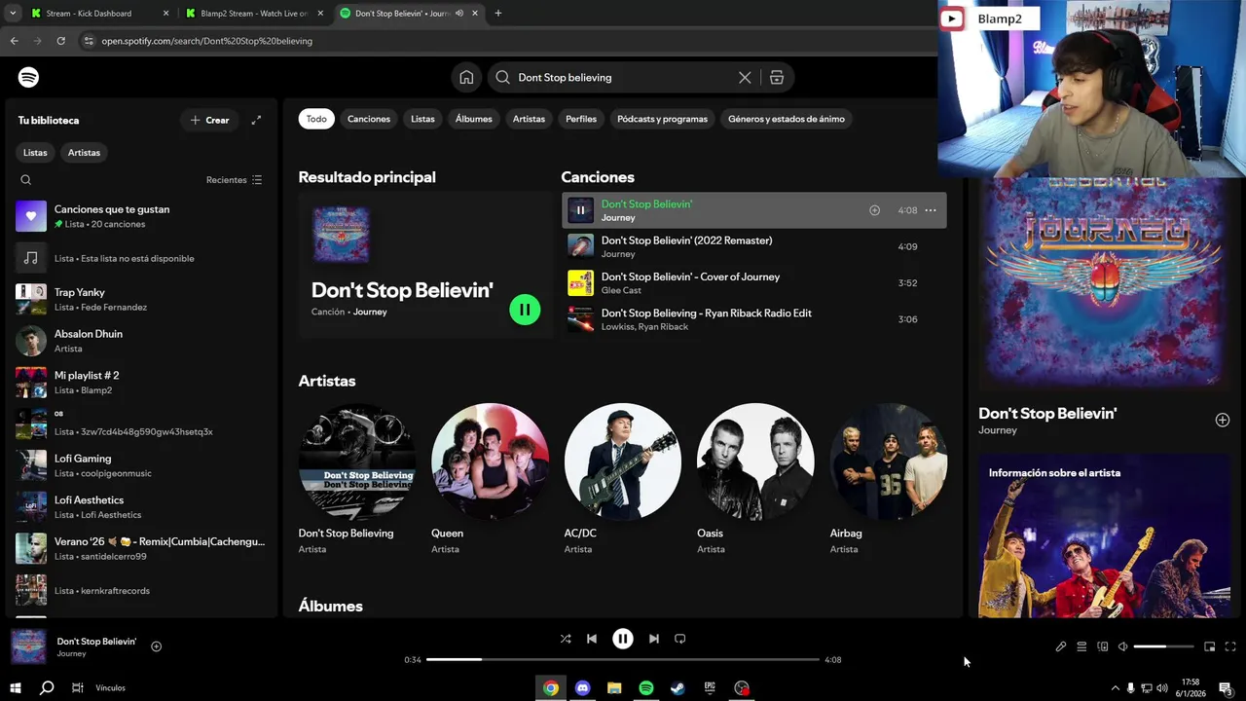Click the Crear button in library
The width and height of the screenshot is (1246, 701).
[x=210, y=120]
